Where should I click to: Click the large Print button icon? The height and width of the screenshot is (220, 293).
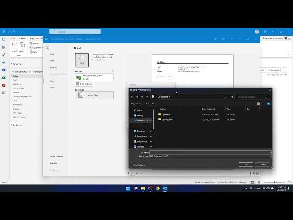pyautogui.click(x=82, y=60)
